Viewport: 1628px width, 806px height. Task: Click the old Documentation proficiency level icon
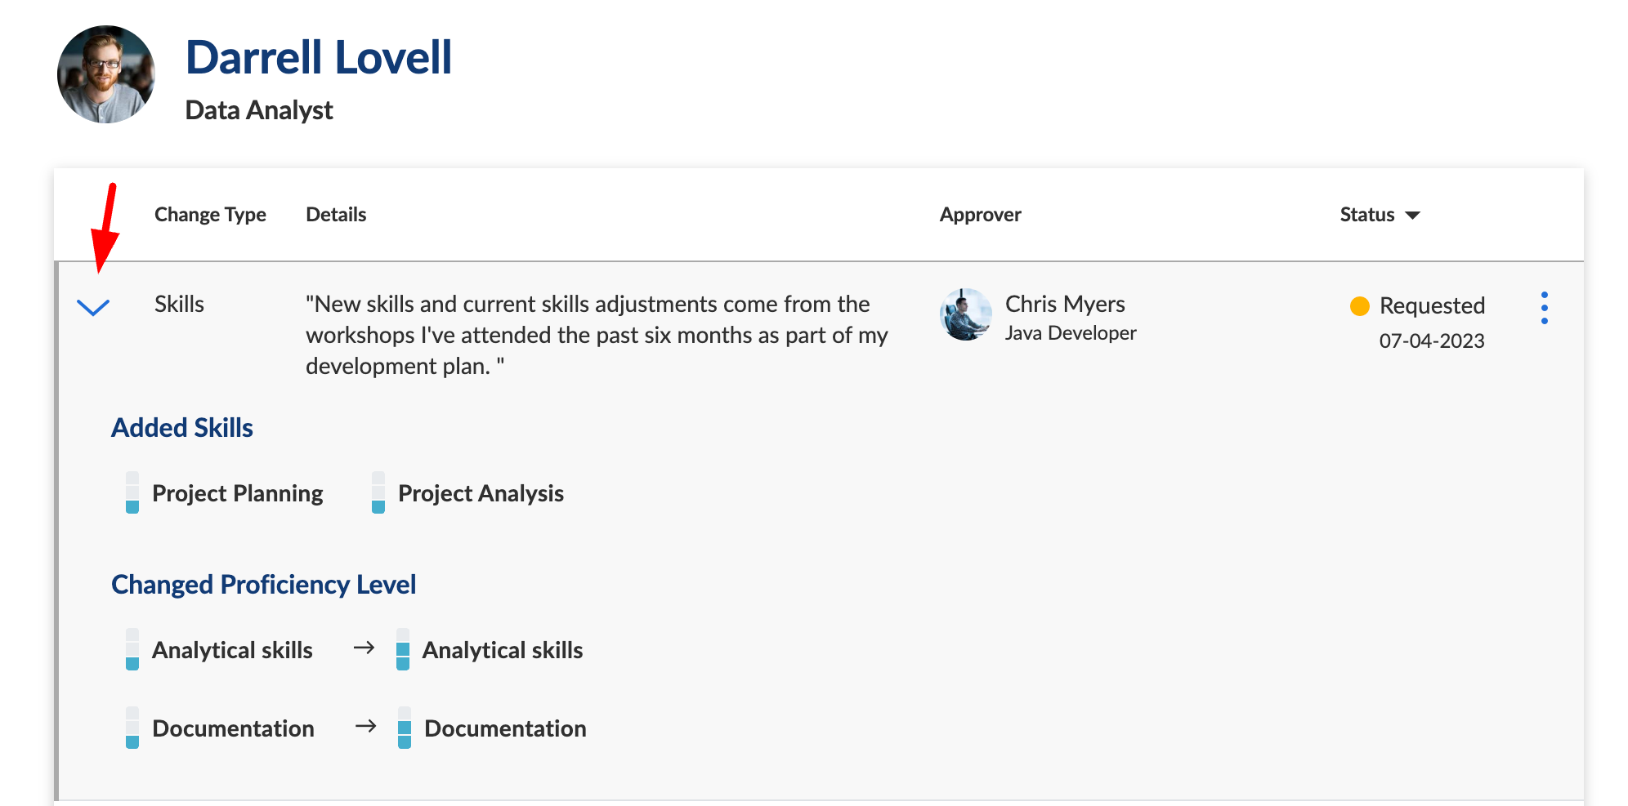132,728
